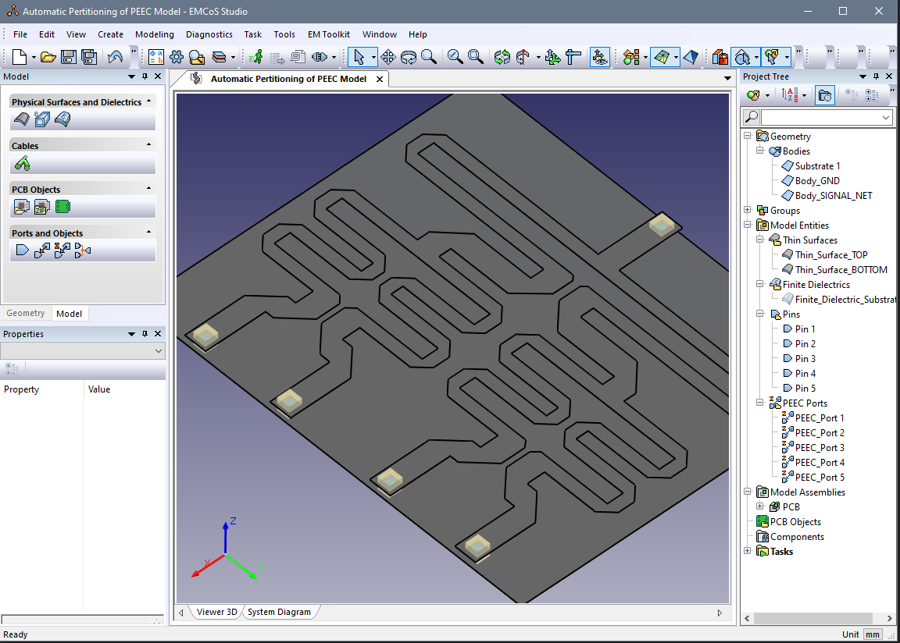Click the Undo arrow in toolbar
900x643 pixels.
pyautogui.click(x=115, y=57)
